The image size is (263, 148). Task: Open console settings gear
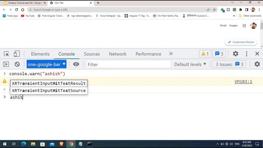click(257, 64)
